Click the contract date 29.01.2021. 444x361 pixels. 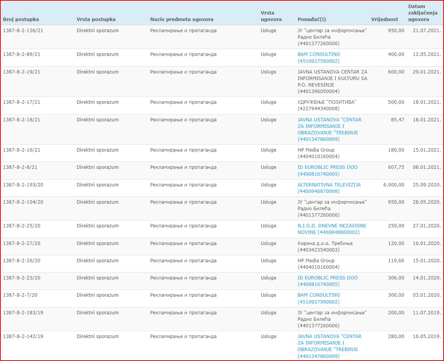point(427,72)
